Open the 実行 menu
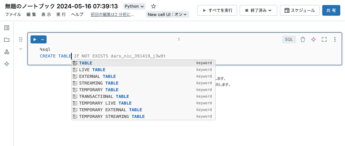Viewport: 345px width, 146px height. 61,15
